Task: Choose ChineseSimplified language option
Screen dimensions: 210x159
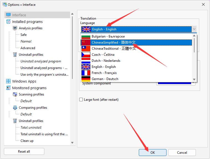Action: tap(136, 43)
